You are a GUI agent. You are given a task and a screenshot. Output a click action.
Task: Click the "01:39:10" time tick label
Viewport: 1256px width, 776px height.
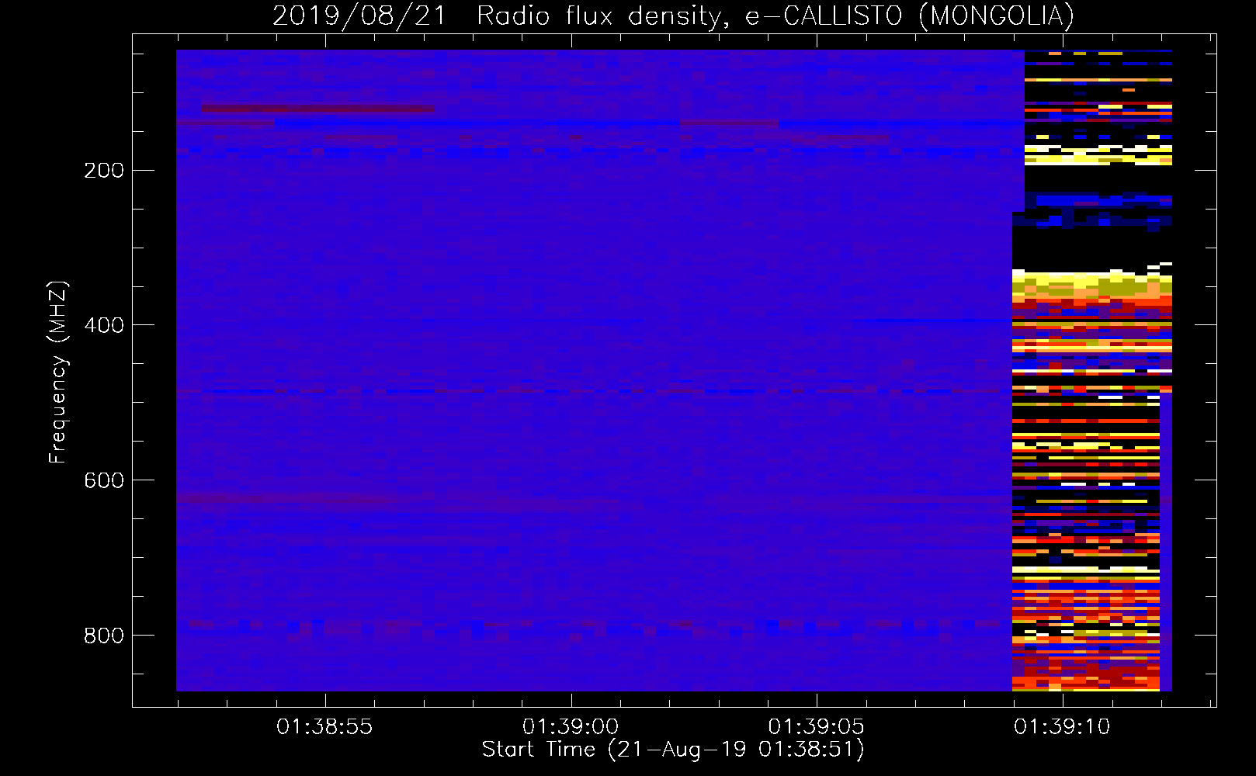(1062, 726)
